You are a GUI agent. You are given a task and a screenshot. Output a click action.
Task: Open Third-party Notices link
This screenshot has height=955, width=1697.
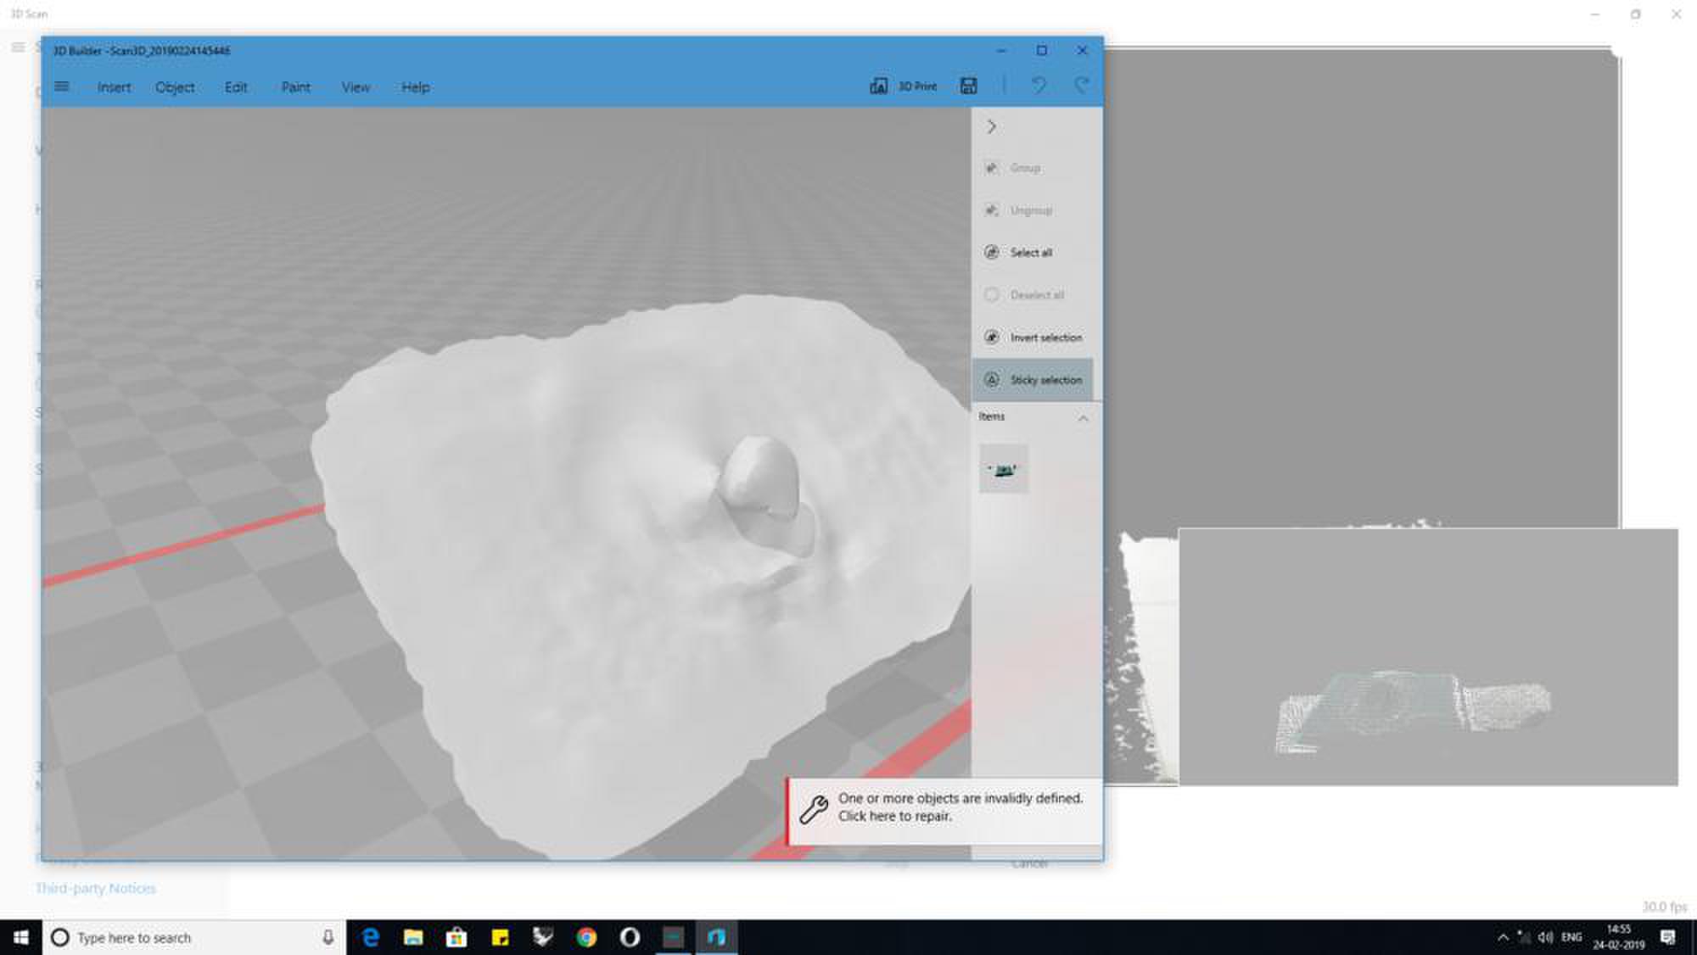(x=96, y=888)
